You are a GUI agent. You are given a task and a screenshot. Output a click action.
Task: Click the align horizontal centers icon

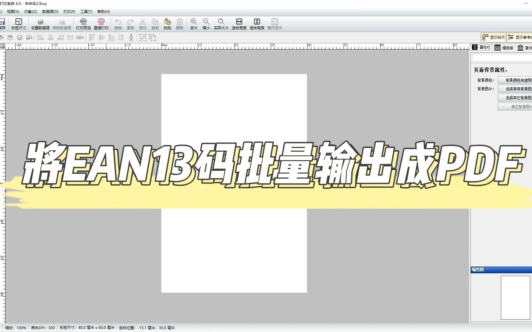50,38
